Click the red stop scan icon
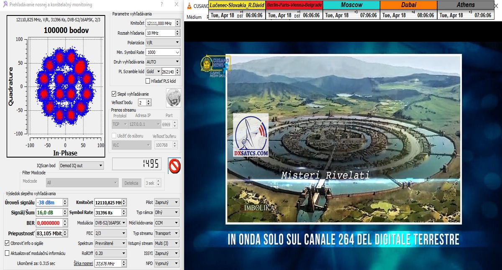Screen dimensions: 502x270 click(174, 165)
